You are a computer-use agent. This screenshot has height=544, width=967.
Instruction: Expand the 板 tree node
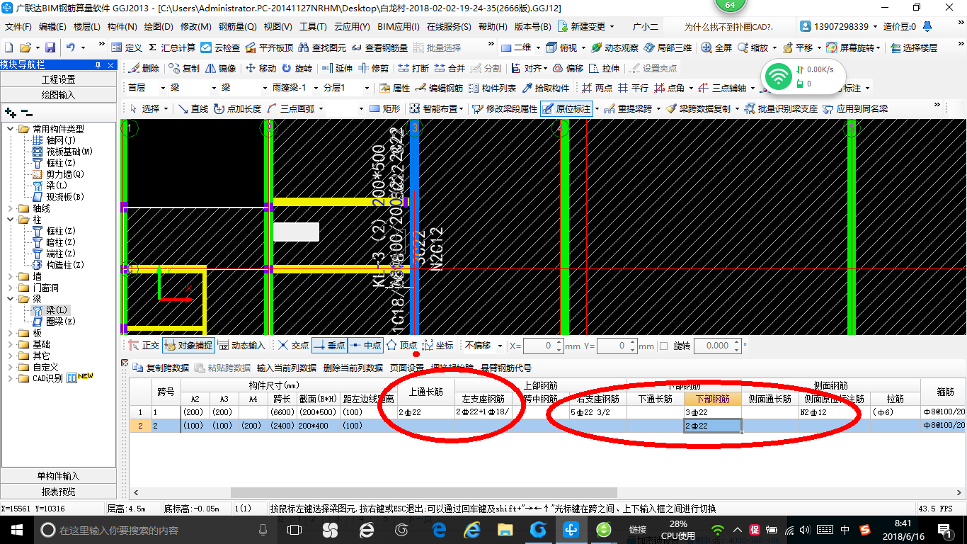[10, 333]
